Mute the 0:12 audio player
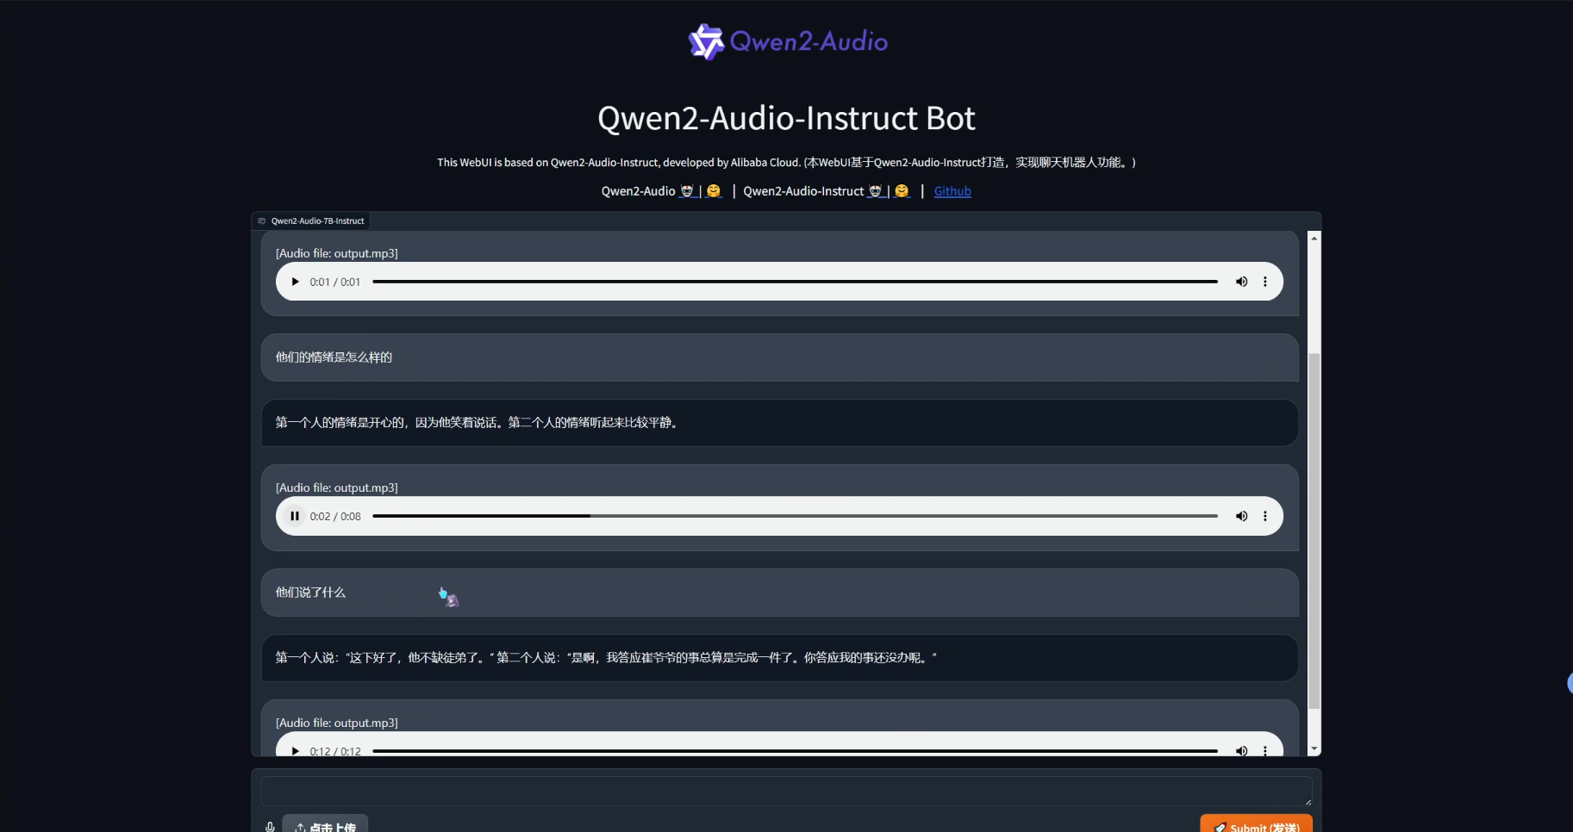Image resolution: width=1573 pixels, height=832 pixels. (x=1241, y=750)
